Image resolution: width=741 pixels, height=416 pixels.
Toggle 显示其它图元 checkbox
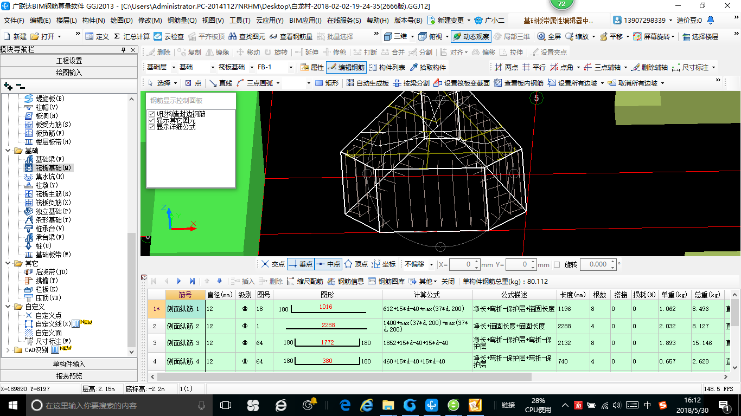tap(152, 121)
